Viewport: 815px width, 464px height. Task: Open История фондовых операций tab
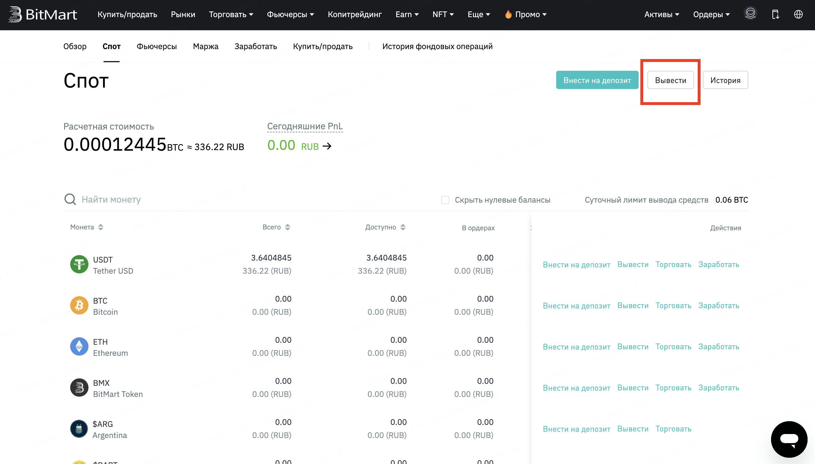click(x=437, y=46)
